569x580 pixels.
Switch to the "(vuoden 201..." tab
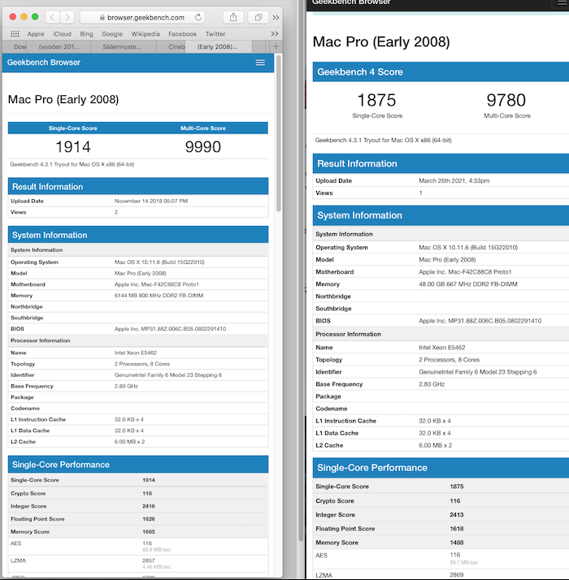(x=59, y=46)
